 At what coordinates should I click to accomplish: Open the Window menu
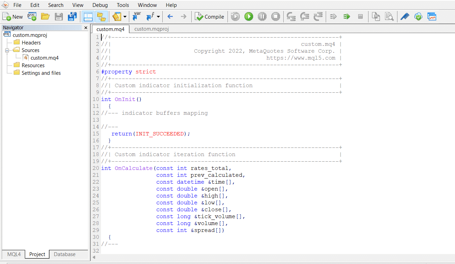tap(147, 5)
